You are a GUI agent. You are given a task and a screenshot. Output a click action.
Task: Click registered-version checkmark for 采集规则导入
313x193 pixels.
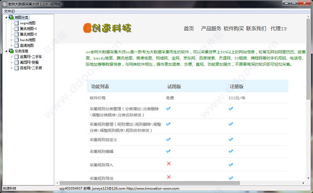pyautogui.click(x=231, y=165)
